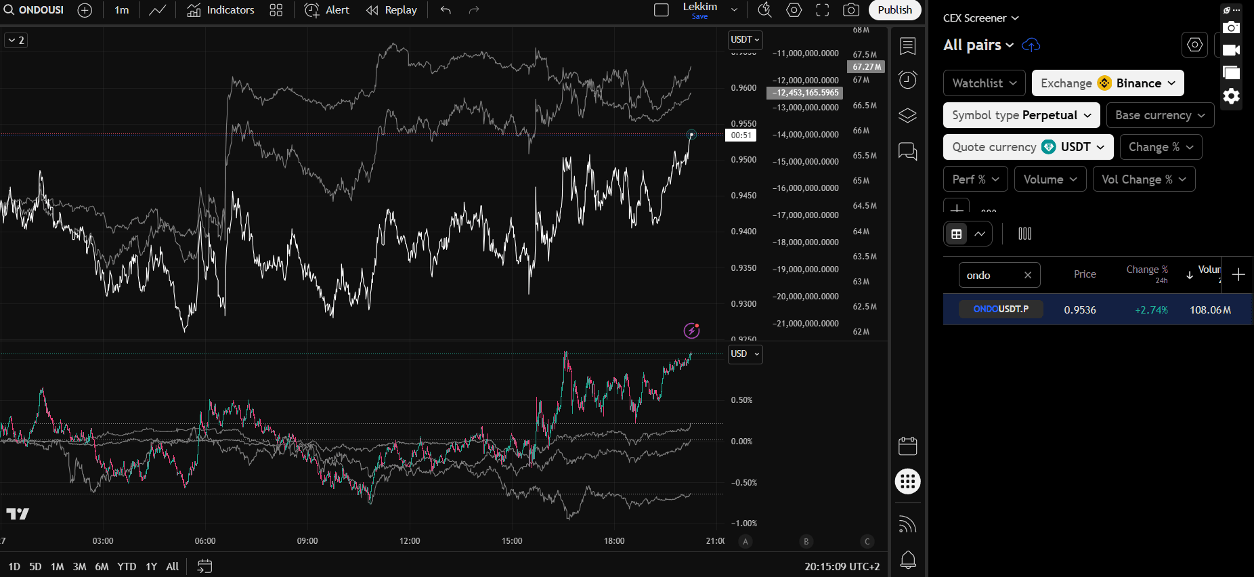This screenshot has height=577, width=1254.
Task: Change Exchange Binance filter
Action: pos(1108,83)
